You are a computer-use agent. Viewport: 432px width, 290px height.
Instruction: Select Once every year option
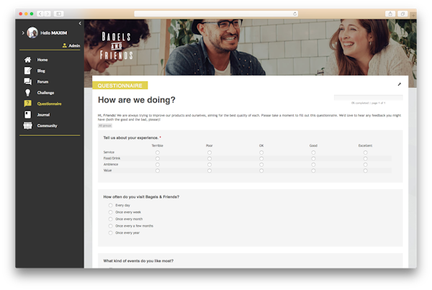(x=110, y=232)
